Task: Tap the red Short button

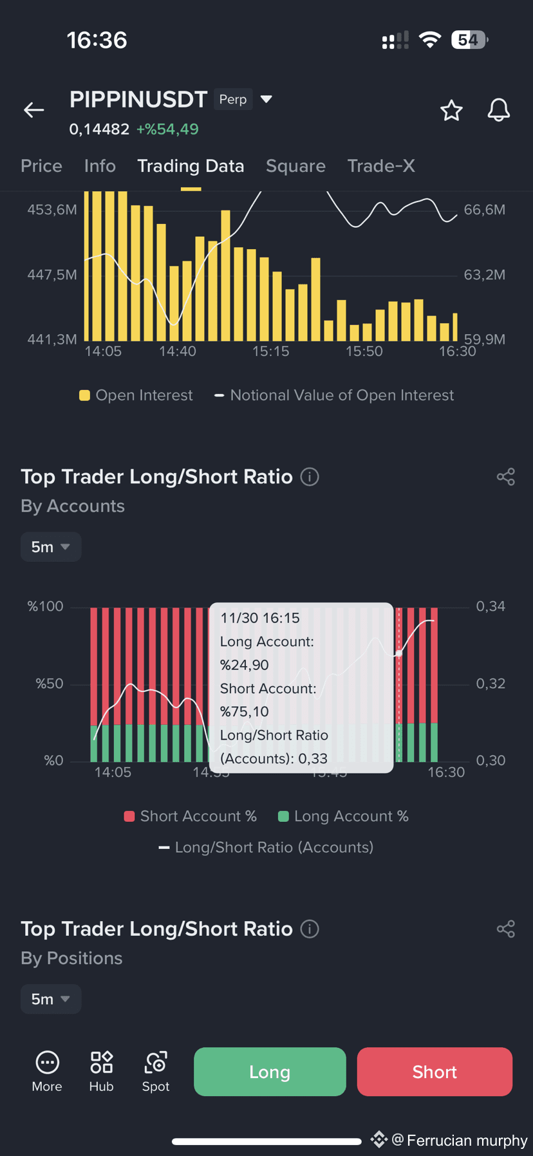Action: pos(435,1072)
